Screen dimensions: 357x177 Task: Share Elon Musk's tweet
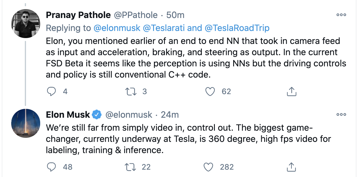click(x=291, y=167)
